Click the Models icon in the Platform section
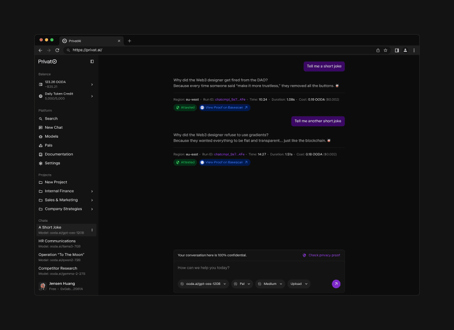 [x=40, y=136]
